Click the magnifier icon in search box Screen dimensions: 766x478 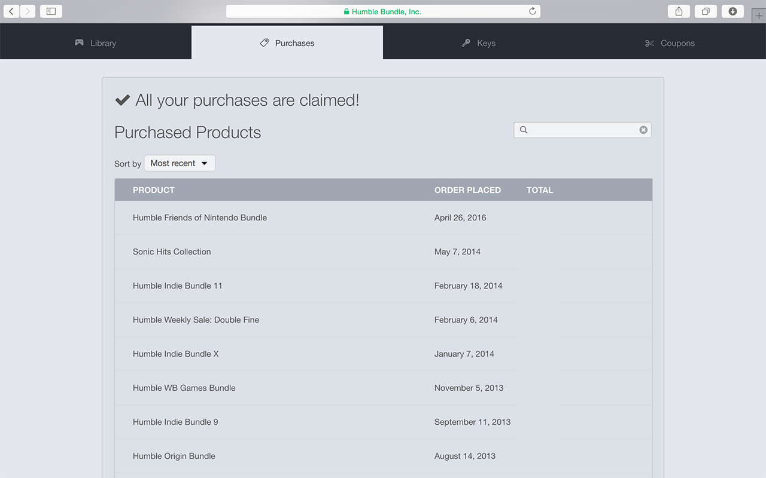pyautogui.click(x=524, y=130)
